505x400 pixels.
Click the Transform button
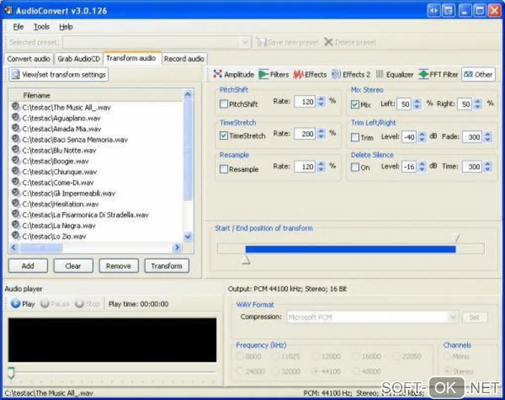click(x=166, y=266)
